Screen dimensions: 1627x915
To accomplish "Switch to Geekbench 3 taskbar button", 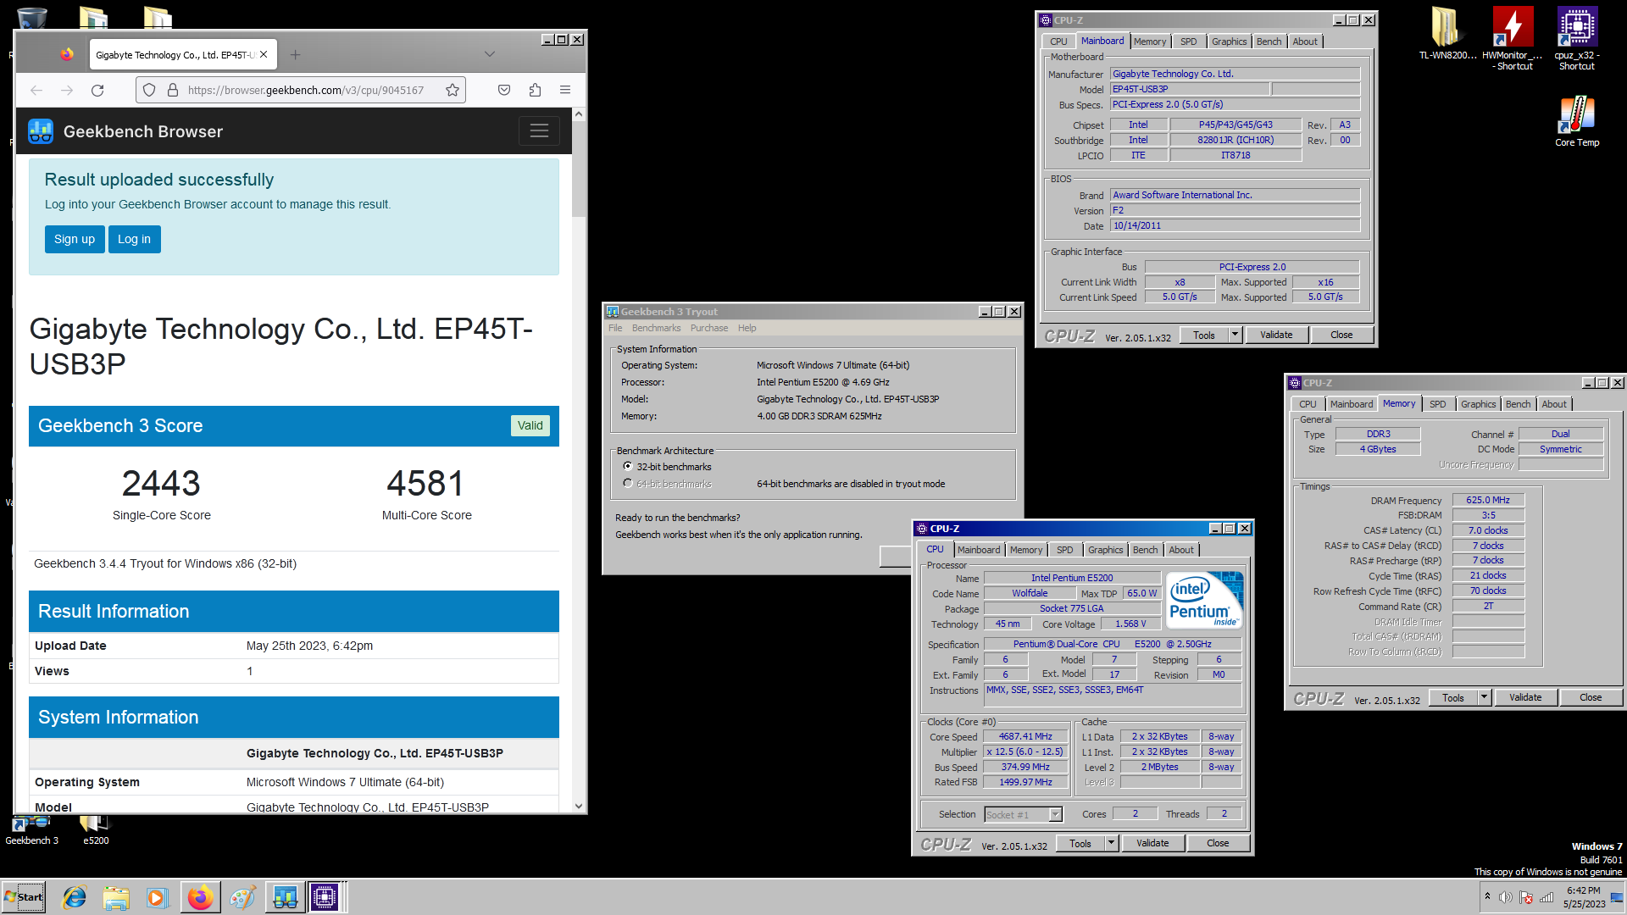I will (x=285, y=897).
